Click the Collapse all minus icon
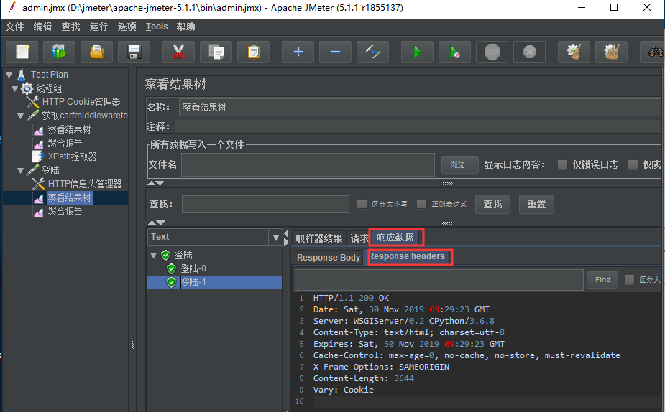Image resolution: width=665 pixels, height=412 pixels. click(336, 52)
